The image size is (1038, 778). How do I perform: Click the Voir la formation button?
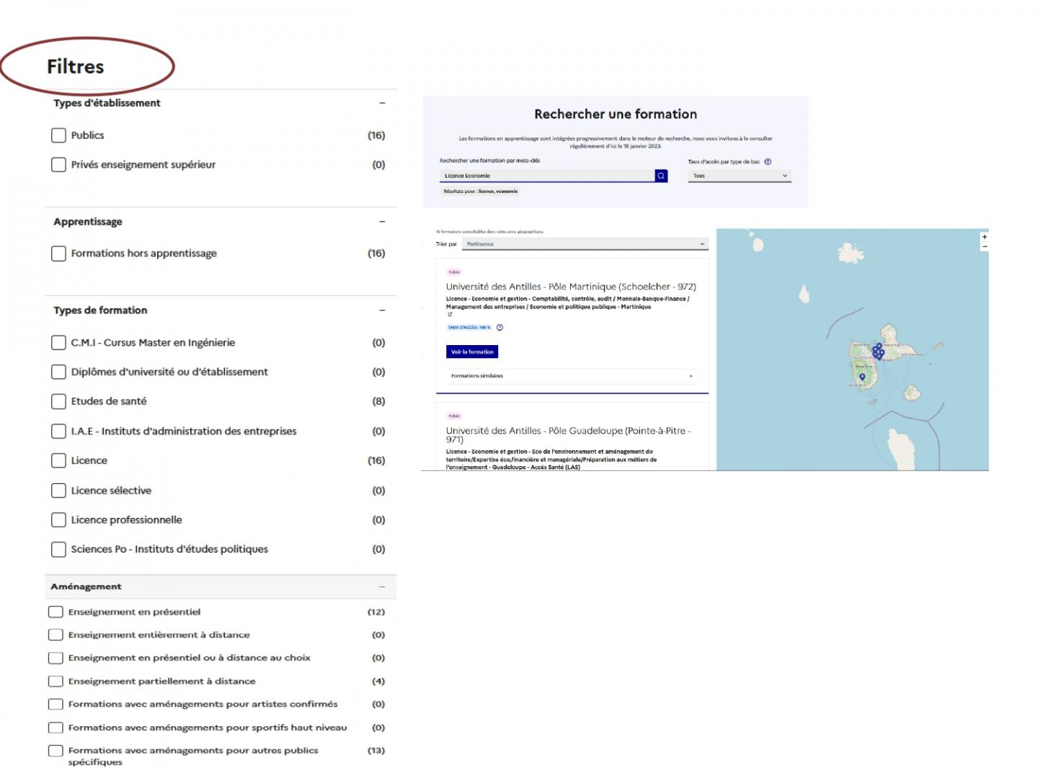[x=472, y=352]
